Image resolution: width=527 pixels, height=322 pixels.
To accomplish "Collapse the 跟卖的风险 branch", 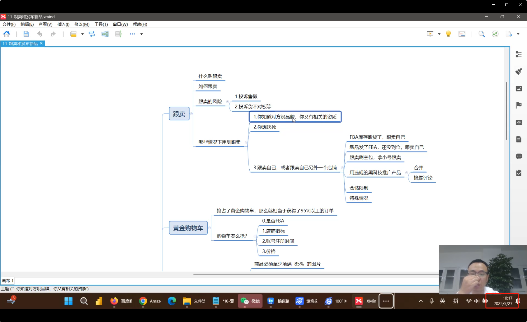I will 227,102.
